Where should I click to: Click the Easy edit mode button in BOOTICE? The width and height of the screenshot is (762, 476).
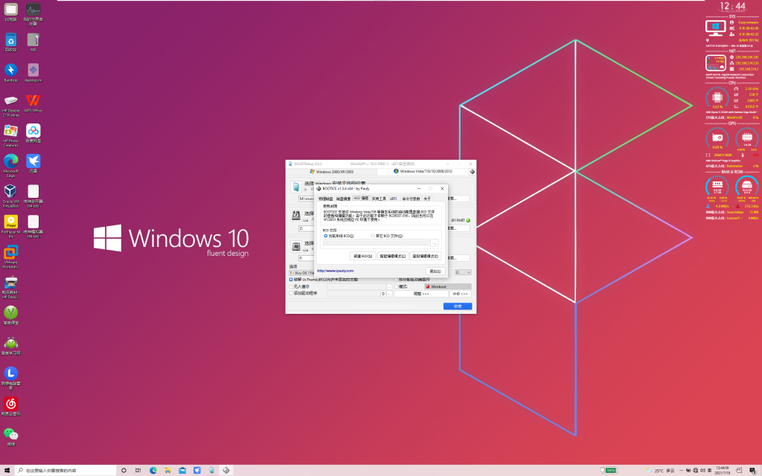pos(393,256)
